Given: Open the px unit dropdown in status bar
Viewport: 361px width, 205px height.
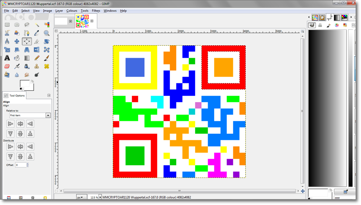Looking at the screenshot, I should point(82,197).
